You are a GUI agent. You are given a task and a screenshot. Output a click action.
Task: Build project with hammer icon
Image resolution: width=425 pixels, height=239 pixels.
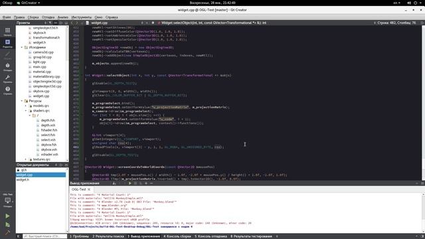(x=7, y=232)
